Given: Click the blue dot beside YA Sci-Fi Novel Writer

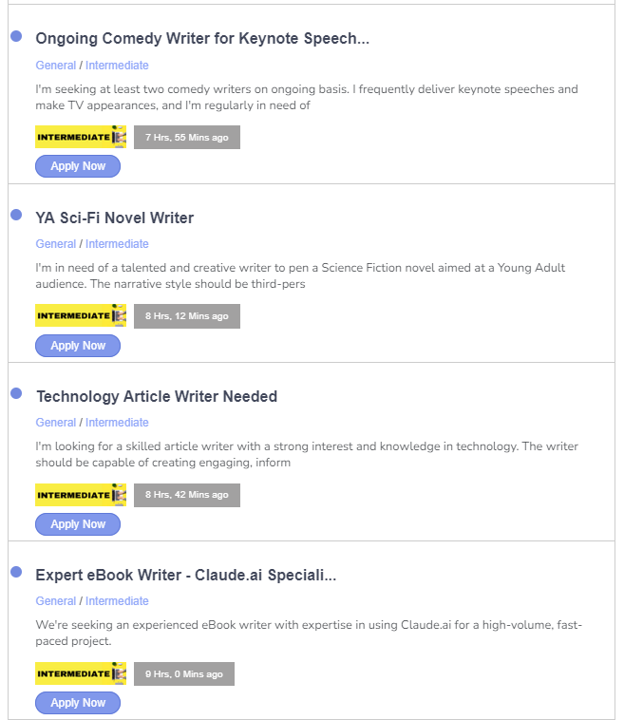Looking at the screenshot, I should point(16,215).
